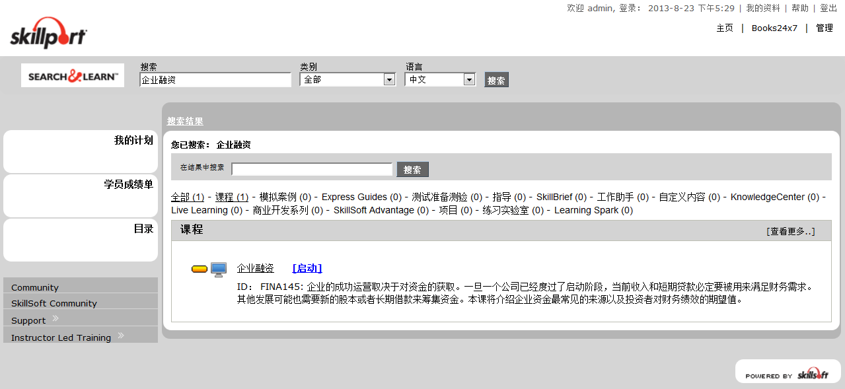The height and width of the screenshot is (389, 845).
Task: Click the yellow course status icon
Action: 199,267
